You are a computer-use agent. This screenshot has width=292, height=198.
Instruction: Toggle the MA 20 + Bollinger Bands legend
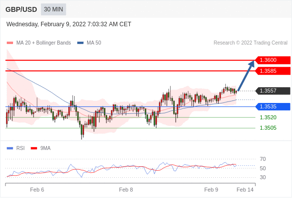coord(39,43)
